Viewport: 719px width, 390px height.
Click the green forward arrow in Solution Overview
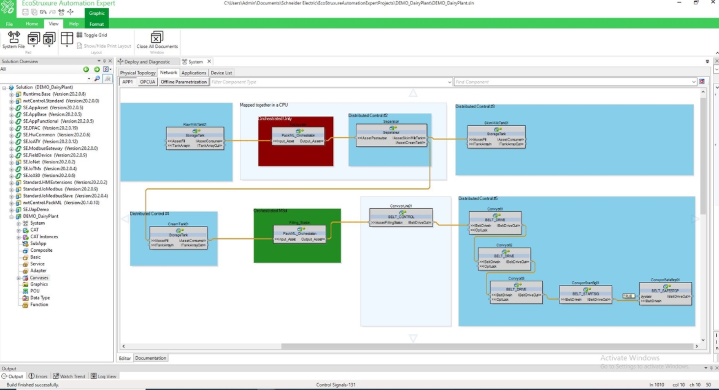coord(97,69)
